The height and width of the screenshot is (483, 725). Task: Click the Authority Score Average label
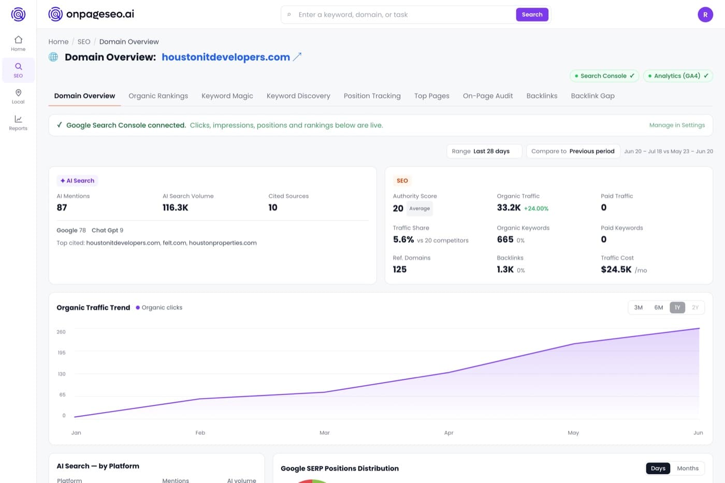tap(419, 209)
